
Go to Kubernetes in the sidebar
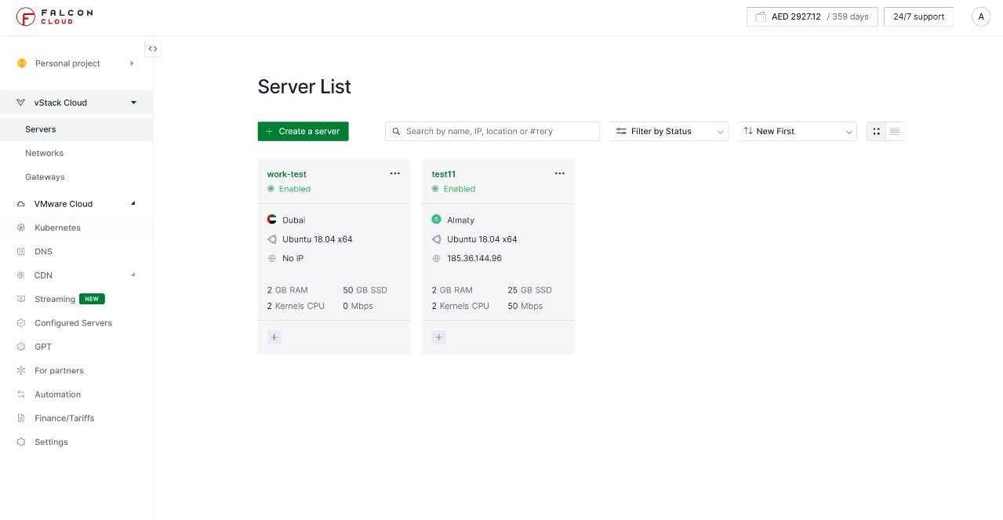[57, 227]
